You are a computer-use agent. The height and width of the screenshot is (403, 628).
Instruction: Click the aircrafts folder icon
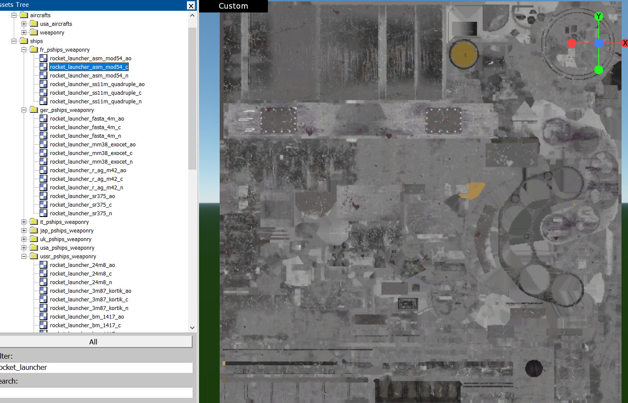(x=24, y=15)
